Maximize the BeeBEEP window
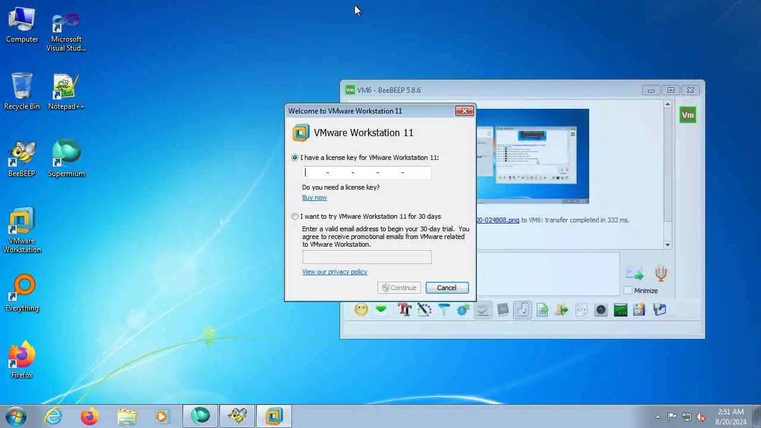Viewport: 761px width, 428px height. (x=671, y=90)
